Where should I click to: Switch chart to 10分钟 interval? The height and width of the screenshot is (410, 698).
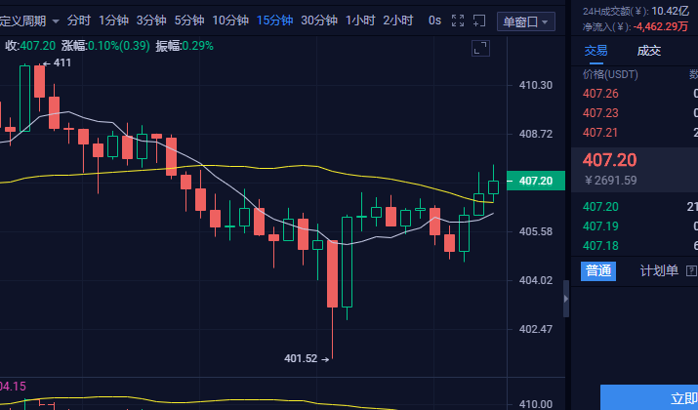(230, 20)
